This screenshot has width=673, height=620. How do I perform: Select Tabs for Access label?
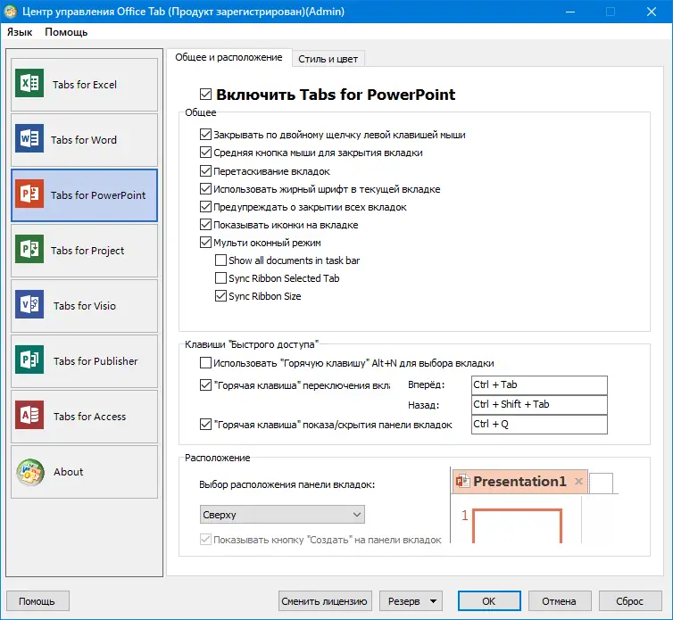click(90, 417)
